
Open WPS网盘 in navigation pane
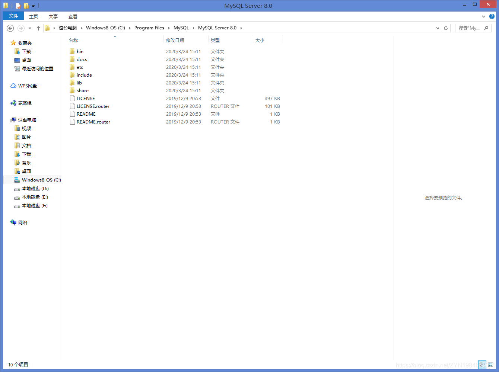[x=24, y=86]
